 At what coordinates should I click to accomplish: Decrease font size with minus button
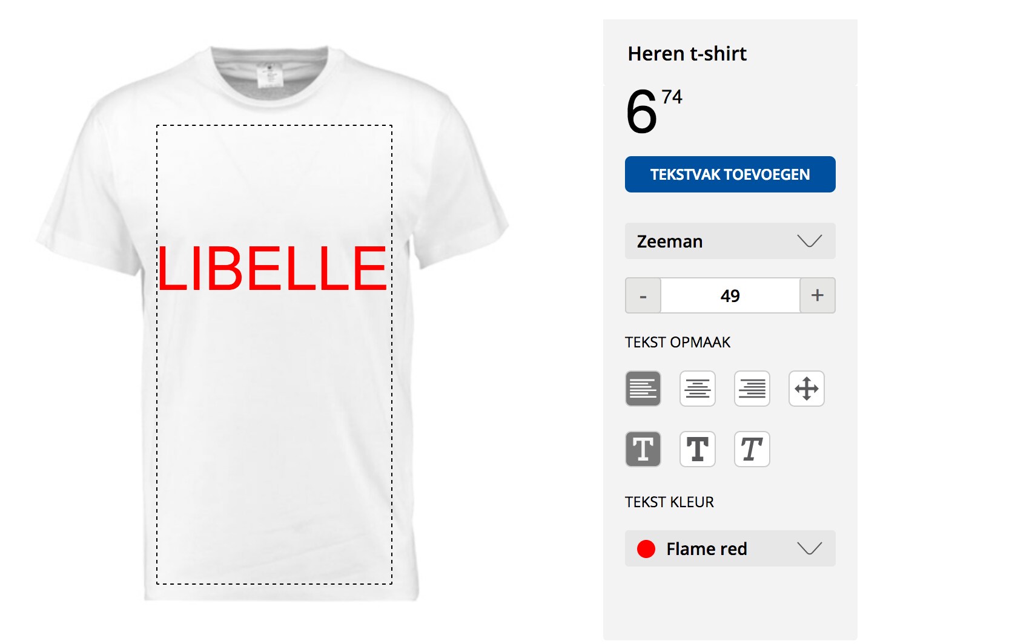pos(643,295)
